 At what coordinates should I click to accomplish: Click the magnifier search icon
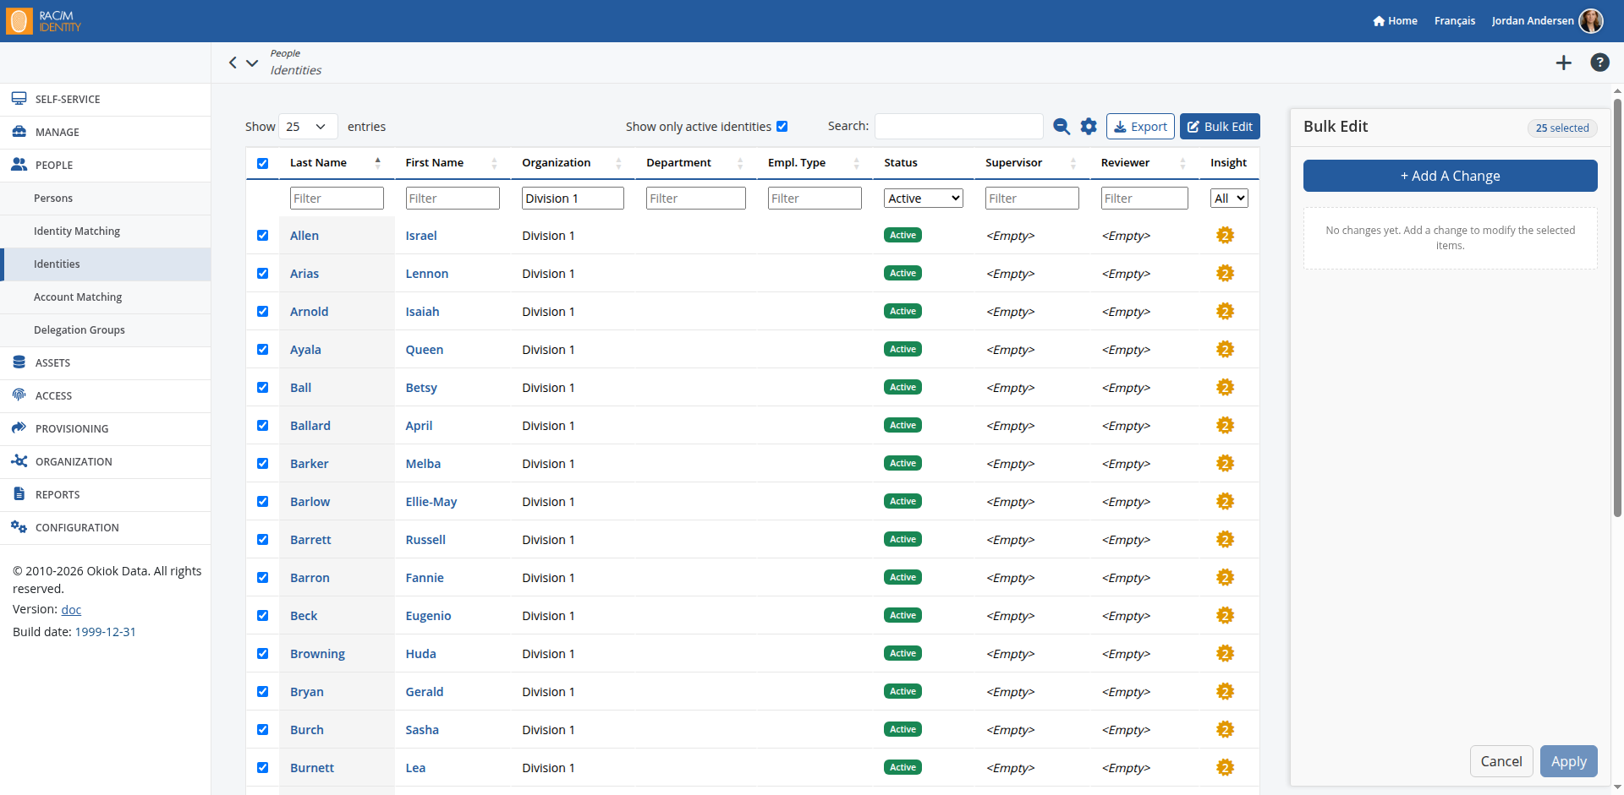click(1062, 127)
